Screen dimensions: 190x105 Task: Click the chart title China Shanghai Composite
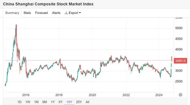[x=48, y=4]
